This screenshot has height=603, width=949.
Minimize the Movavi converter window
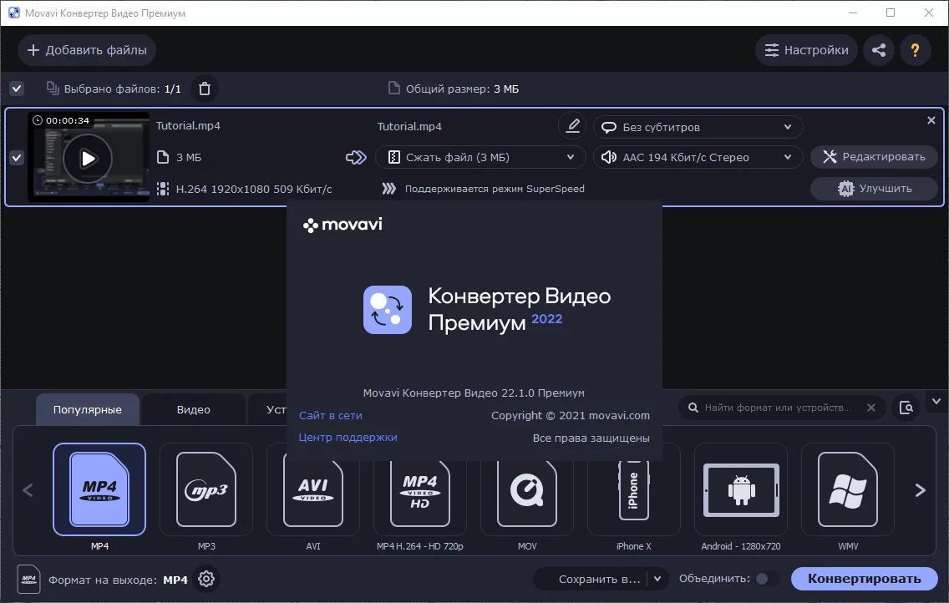853,13
